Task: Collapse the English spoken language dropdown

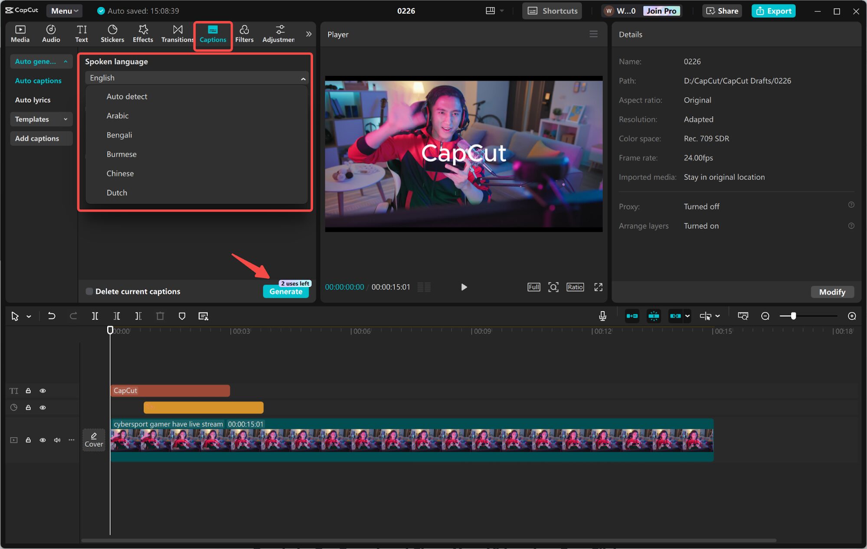Action: [196, 78]
